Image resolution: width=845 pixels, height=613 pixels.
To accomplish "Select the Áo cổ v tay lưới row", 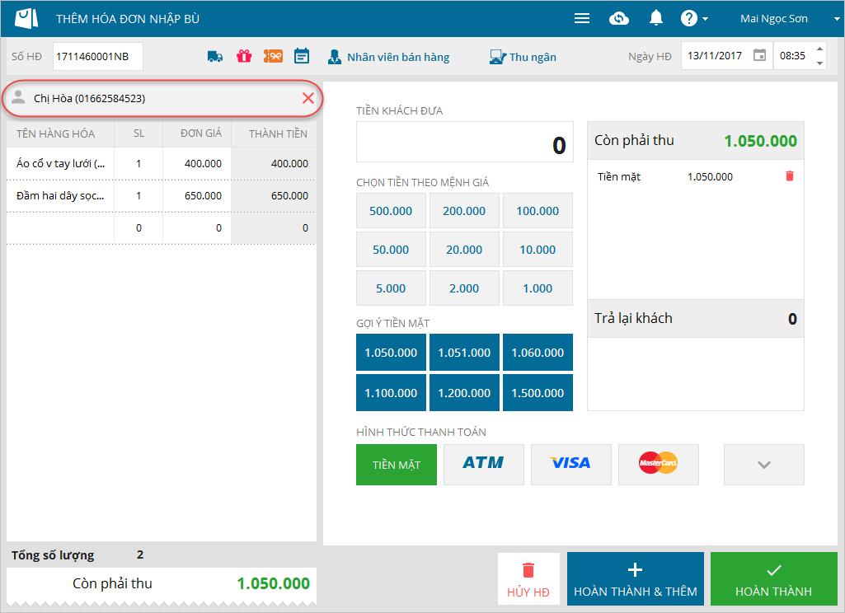I will click(x=161, y=163).
